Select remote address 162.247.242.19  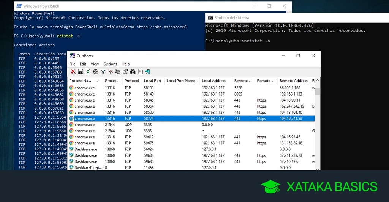pyautogui.click(x=292, y=106)
